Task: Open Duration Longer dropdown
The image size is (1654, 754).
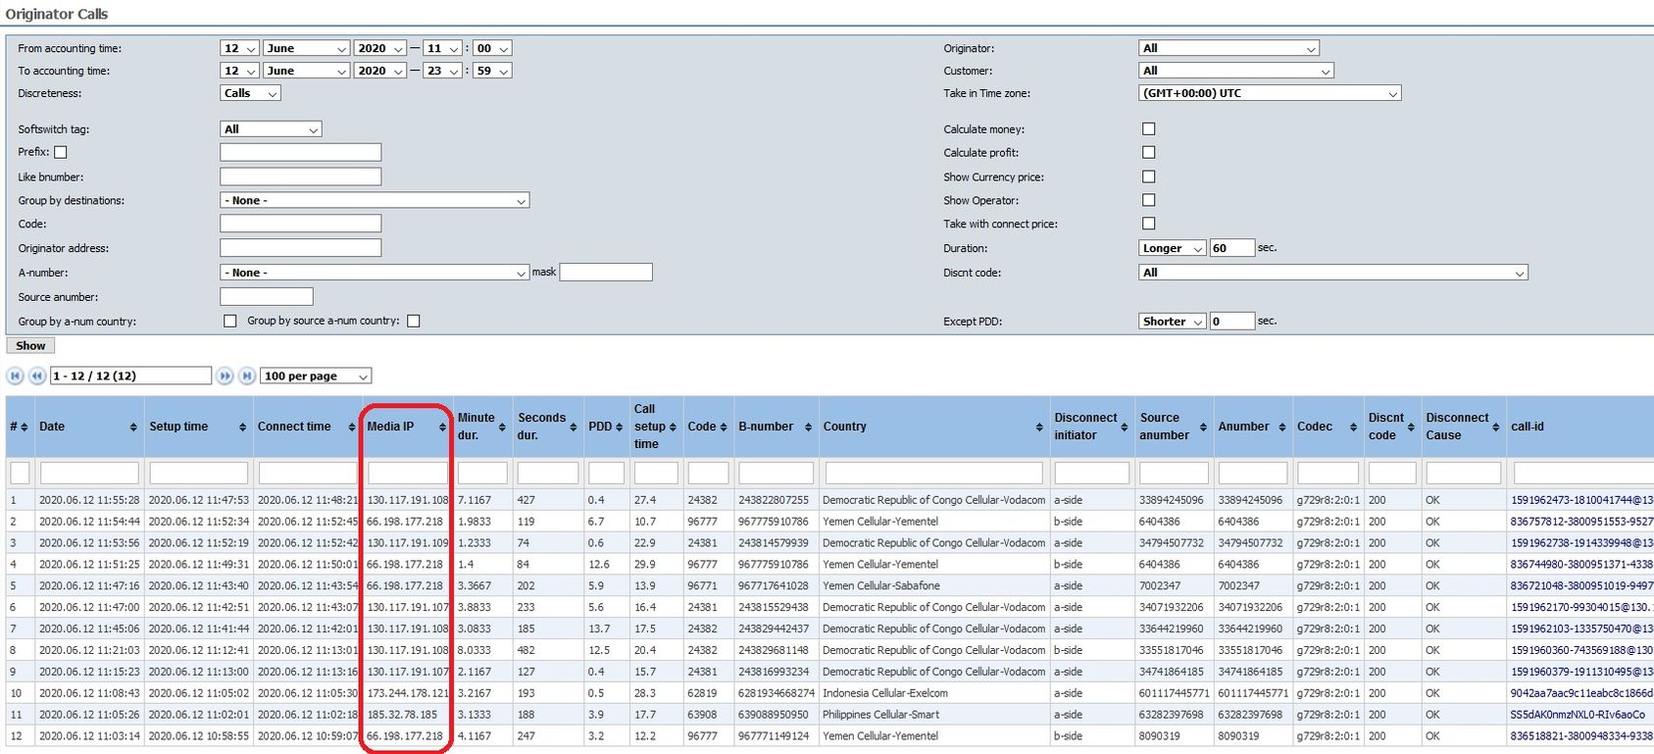Action: point(1172,248)
